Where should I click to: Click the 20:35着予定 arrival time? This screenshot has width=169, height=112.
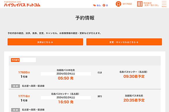[134, 100]
